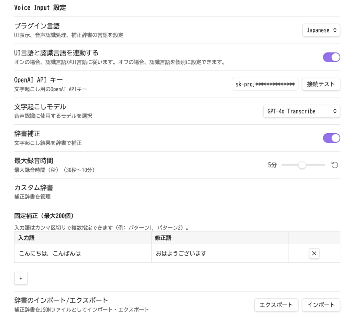
Task: Disable the 辞書補正 toggle
Action: tap(331, 138)
